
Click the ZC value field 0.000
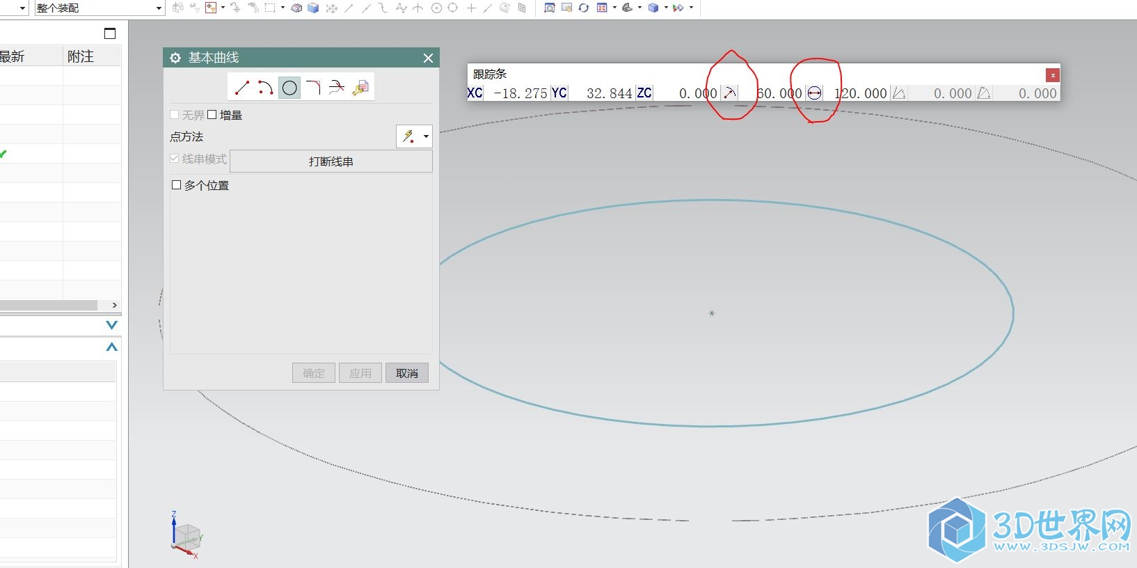point(687,93)
